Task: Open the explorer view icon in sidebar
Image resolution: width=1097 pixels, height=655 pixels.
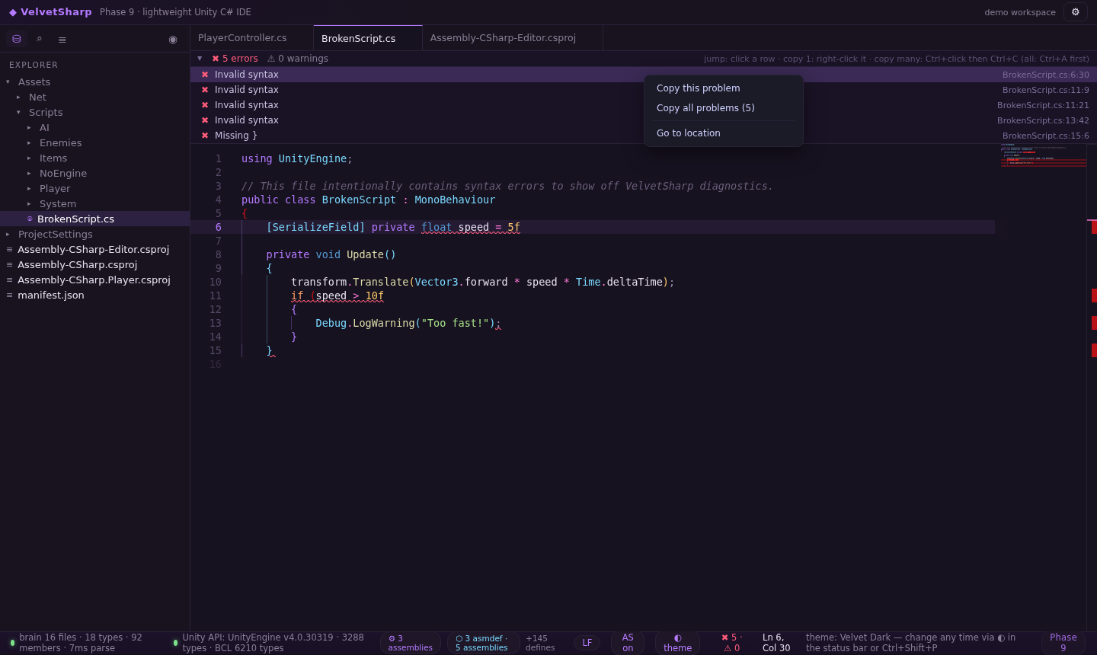Action: click(17, 39)
